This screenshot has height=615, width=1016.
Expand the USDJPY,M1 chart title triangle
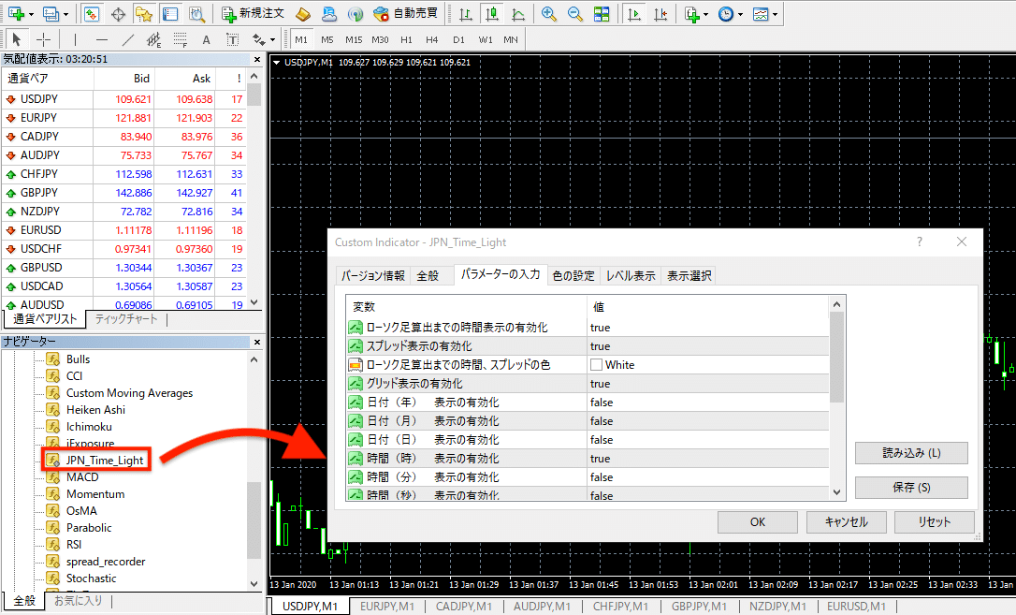click(276, 63)
